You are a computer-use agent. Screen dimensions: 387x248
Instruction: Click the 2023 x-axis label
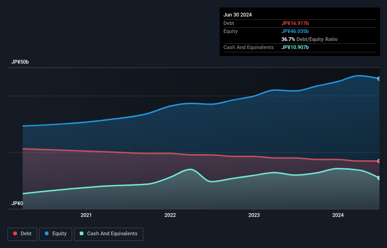[x=254, y=215]
